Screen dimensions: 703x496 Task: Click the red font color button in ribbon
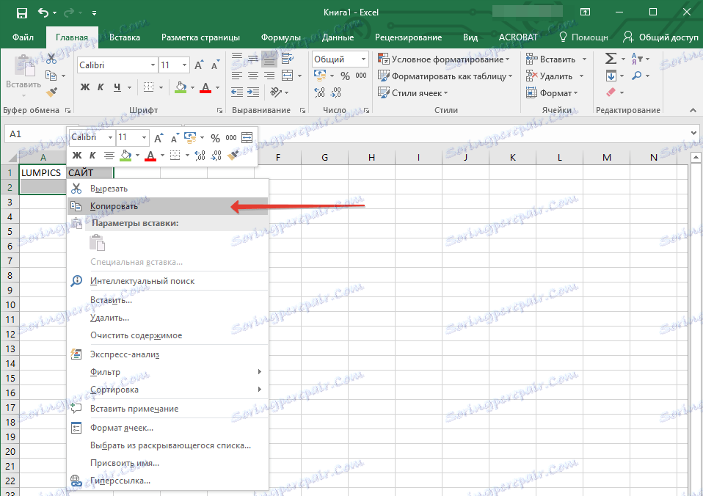tap(205, 87)
